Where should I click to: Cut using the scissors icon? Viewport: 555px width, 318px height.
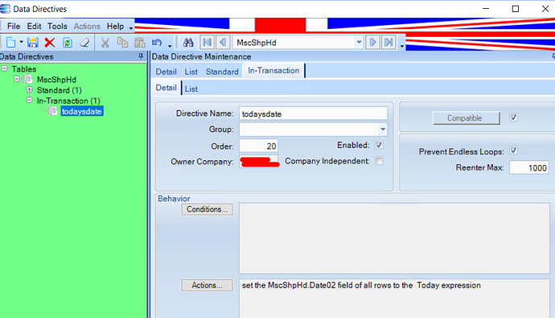pyautogui.click(x=105, y=43)
